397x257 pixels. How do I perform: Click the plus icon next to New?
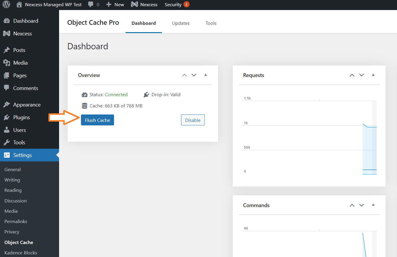(x=109, y=5)
